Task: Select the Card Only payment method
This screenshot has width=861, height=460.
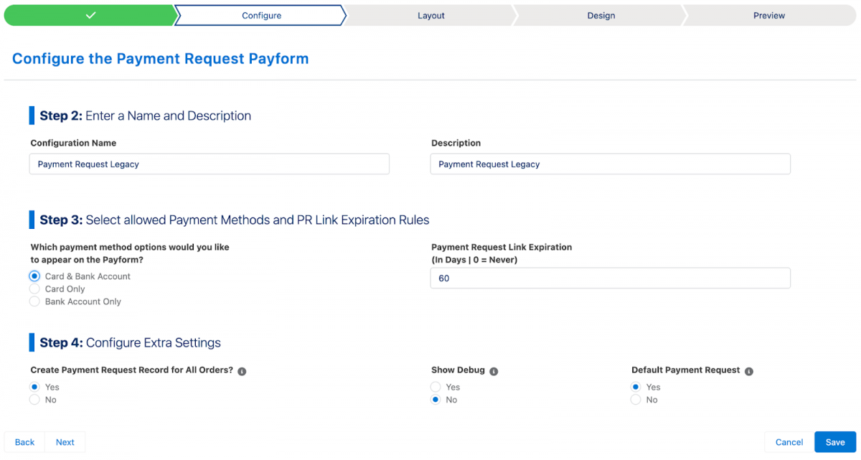Action: pos(34,289)
